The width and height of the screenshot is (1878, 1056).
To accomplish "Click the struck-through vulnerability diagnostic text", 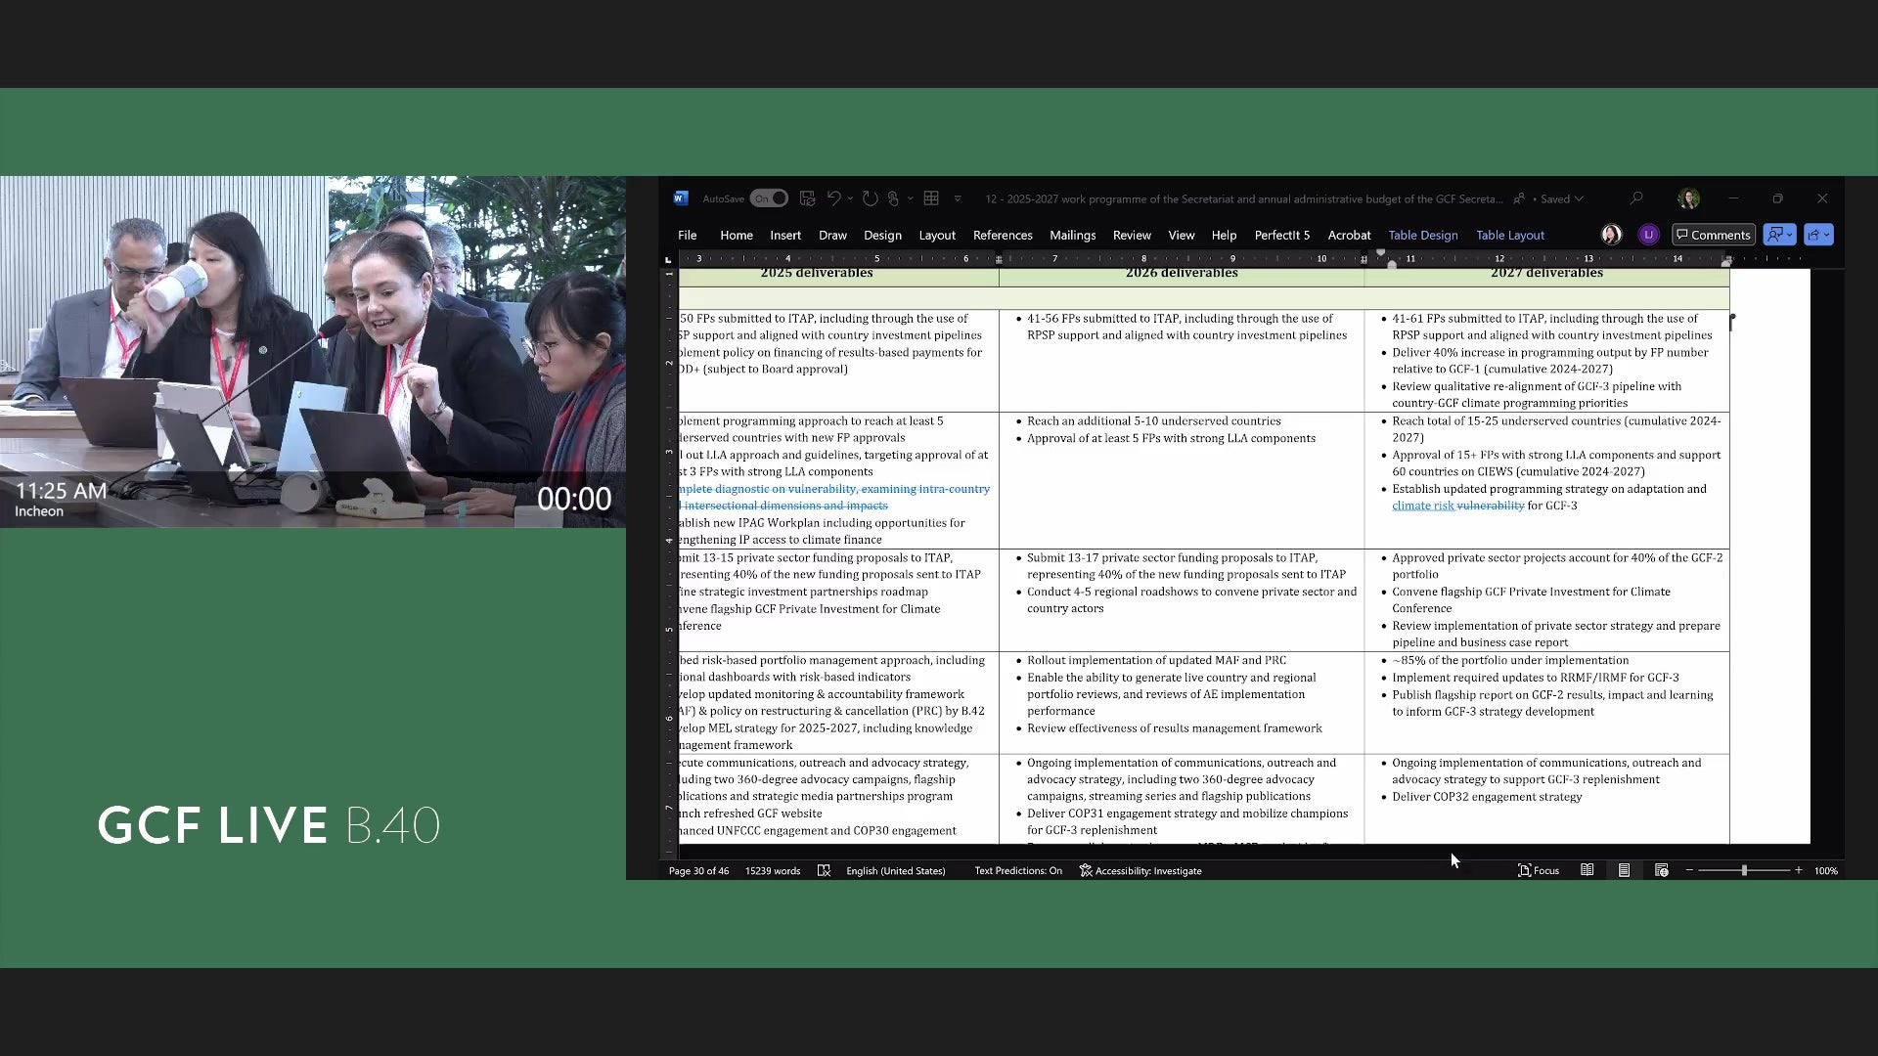I will [x=834, y=497].
